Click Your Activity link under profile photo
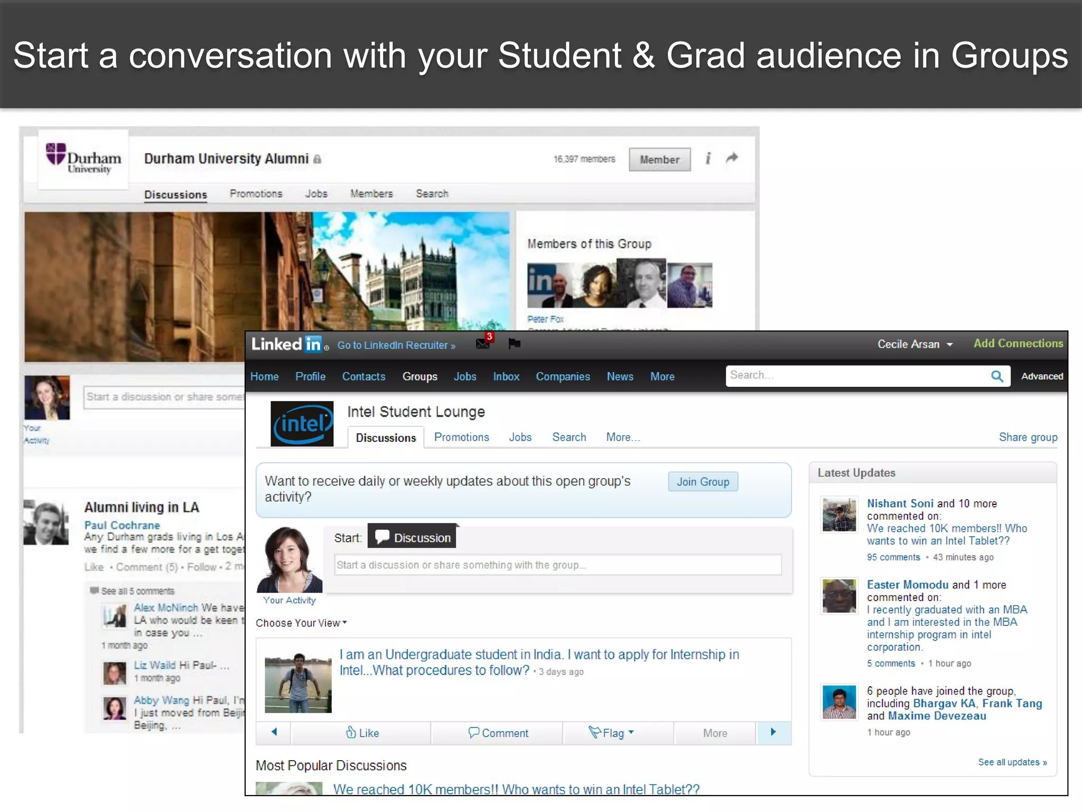 point(290,600)
